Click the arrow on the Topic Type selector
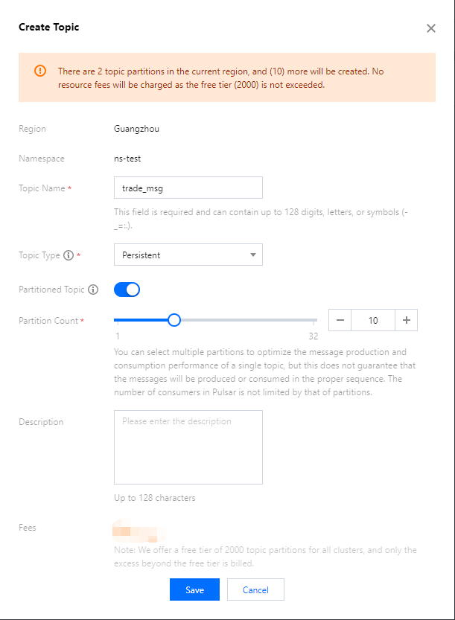This screenshot has height=620, width=455. click(x=253, y=255)
